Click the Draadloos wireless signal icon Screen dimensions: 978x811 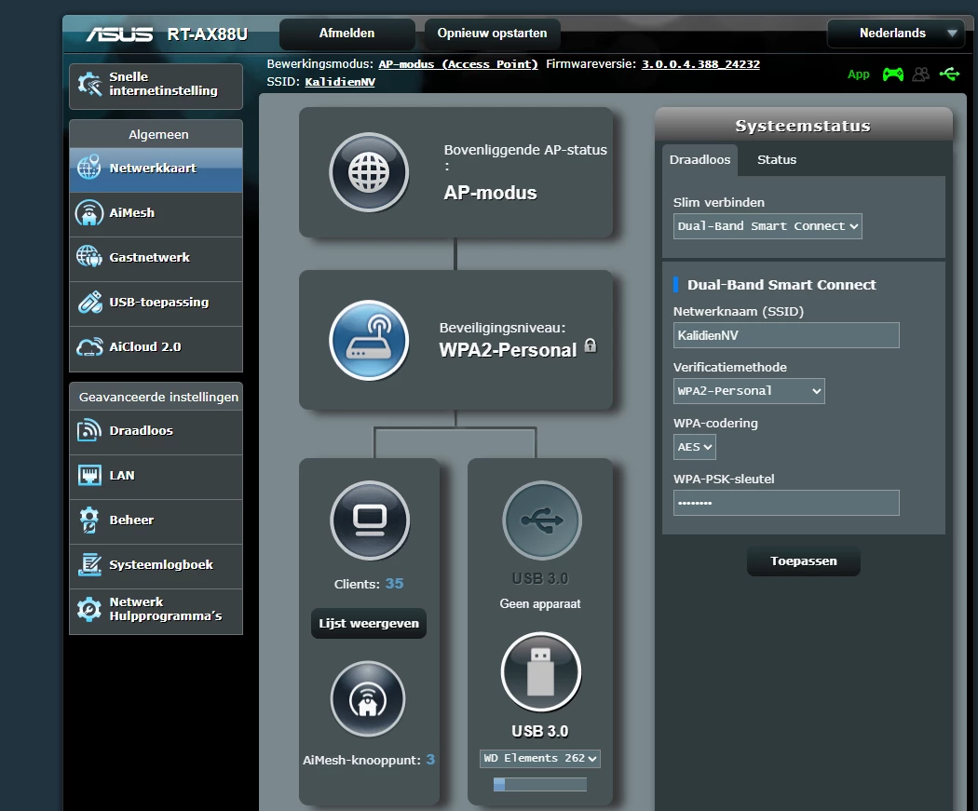[x=89, y=430]
